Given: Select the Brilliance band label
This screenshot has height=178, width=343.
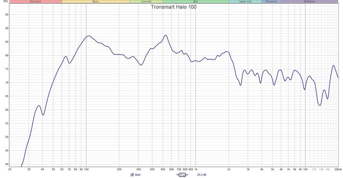Looking at the screenshot, I should pos(309,2).
